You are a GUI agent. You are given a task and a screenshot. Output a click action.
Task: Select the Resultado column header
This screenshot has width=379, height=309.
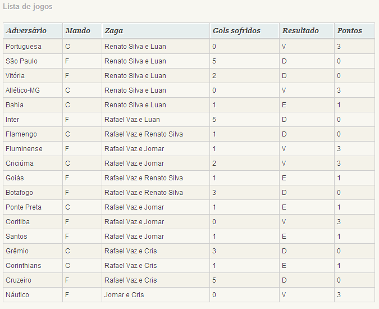(x=307, y=31)
